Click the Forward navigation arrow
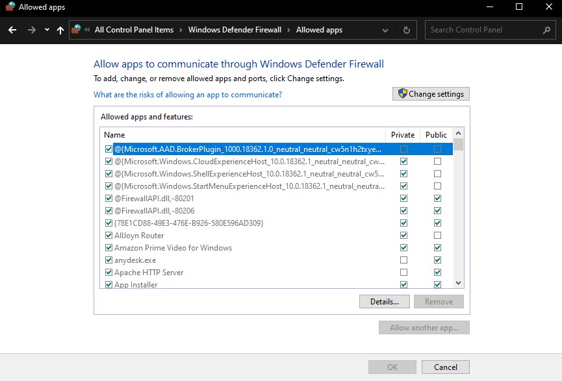The image size is (562, 381). 32,30
